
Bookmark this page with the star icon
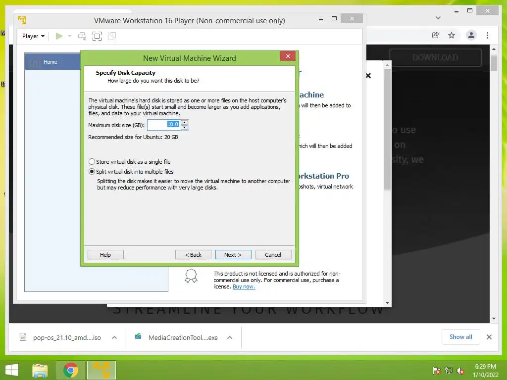point(452,35)
